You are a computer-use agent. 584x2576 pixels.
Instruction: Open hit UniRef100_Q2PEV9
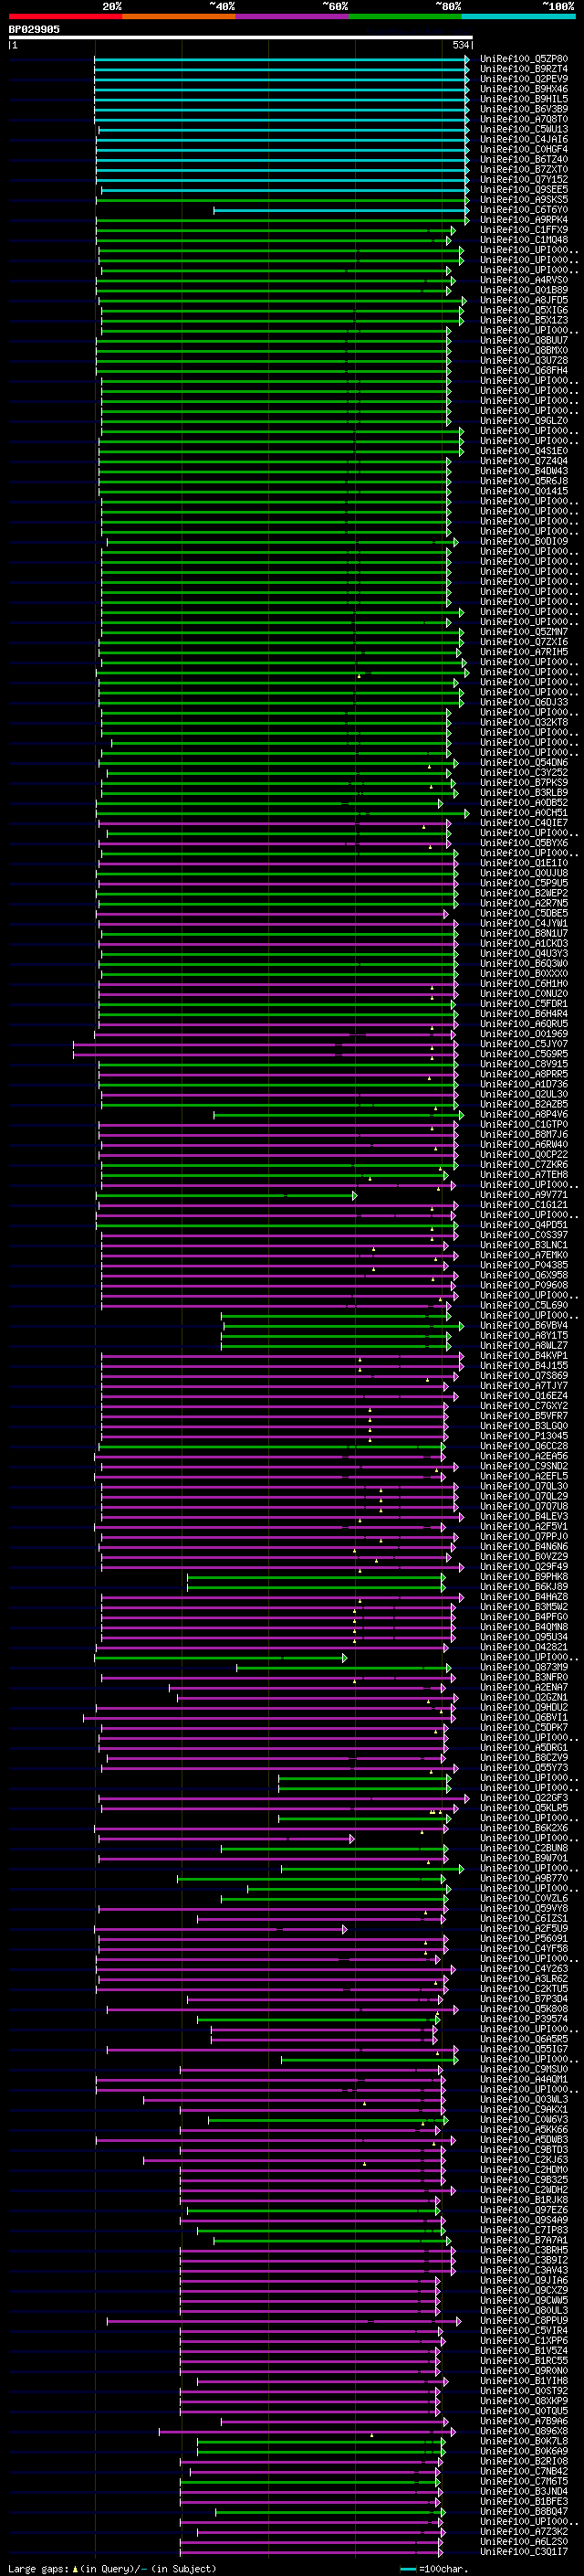524,80
